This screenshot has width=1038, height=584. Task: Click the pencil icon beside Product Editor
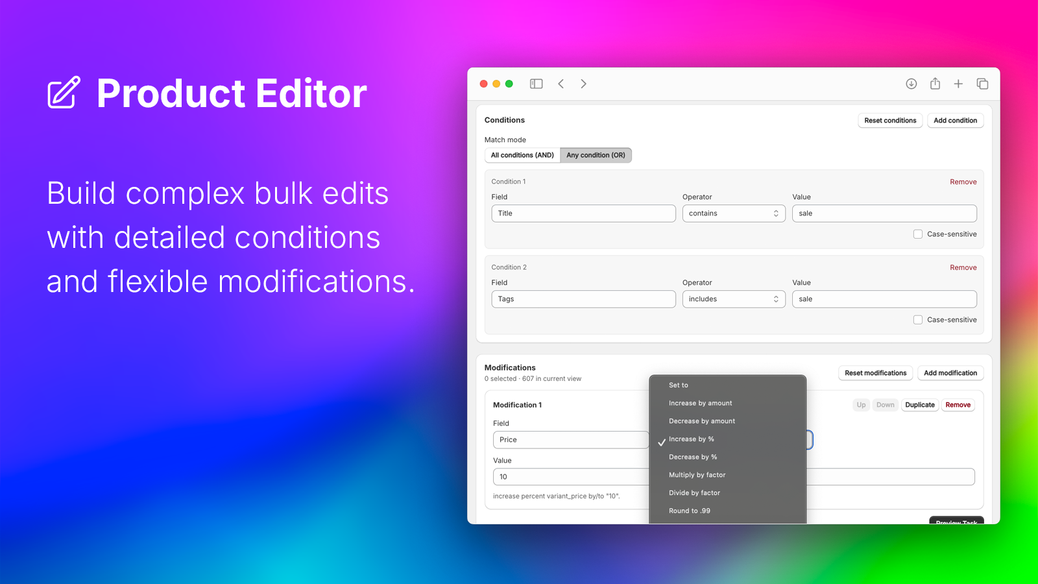pyautogui.click(x=63, y=93)
